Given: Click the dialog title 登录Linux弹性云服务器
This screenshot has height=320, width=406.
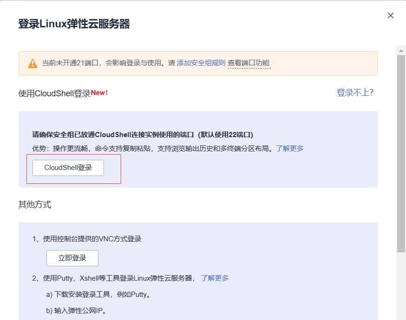Looking at the screenshot, I should point(74,23).
